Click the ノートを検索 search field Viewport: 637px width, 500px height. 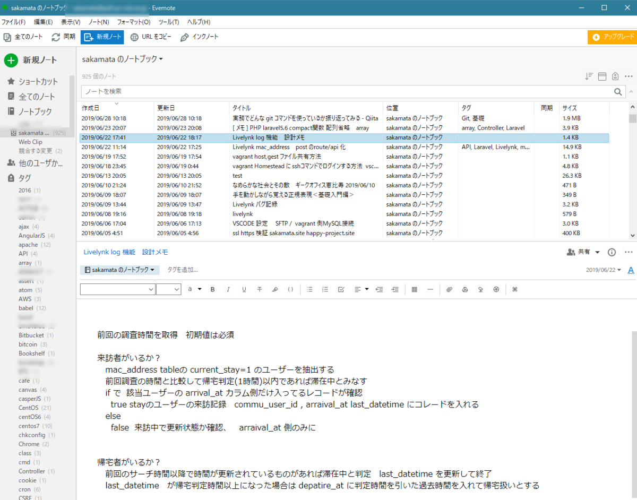[353, 91]
